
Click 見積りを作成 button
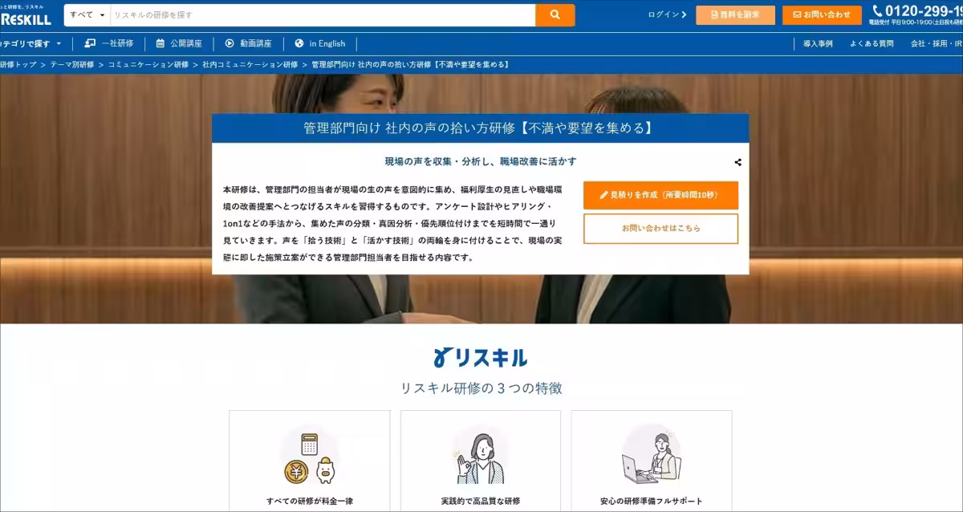click(660, 195)
